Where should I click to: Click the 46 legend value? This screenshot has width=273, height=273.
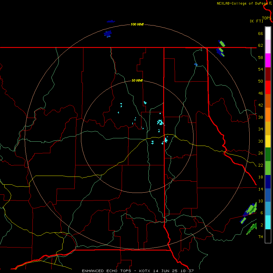click(x=261, y=93)
